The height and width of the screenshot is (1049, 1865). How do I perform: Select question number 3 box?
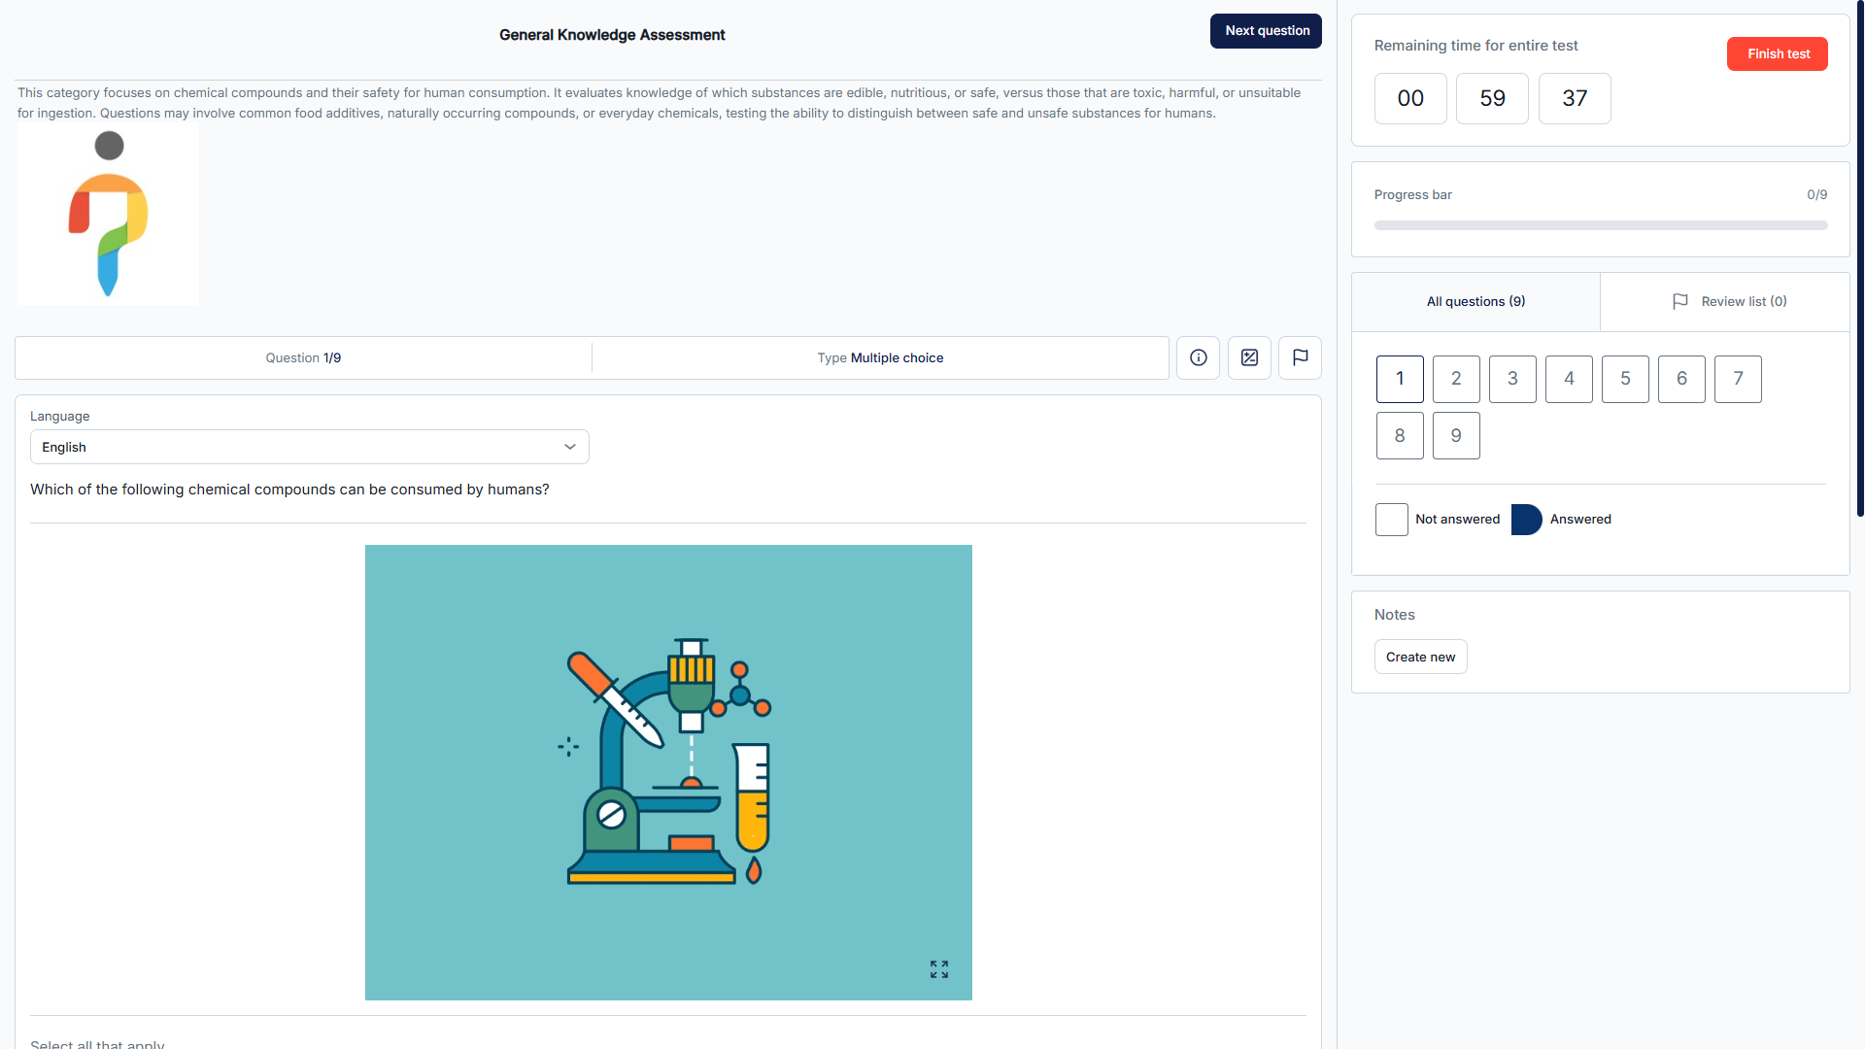coord(1511,379)
